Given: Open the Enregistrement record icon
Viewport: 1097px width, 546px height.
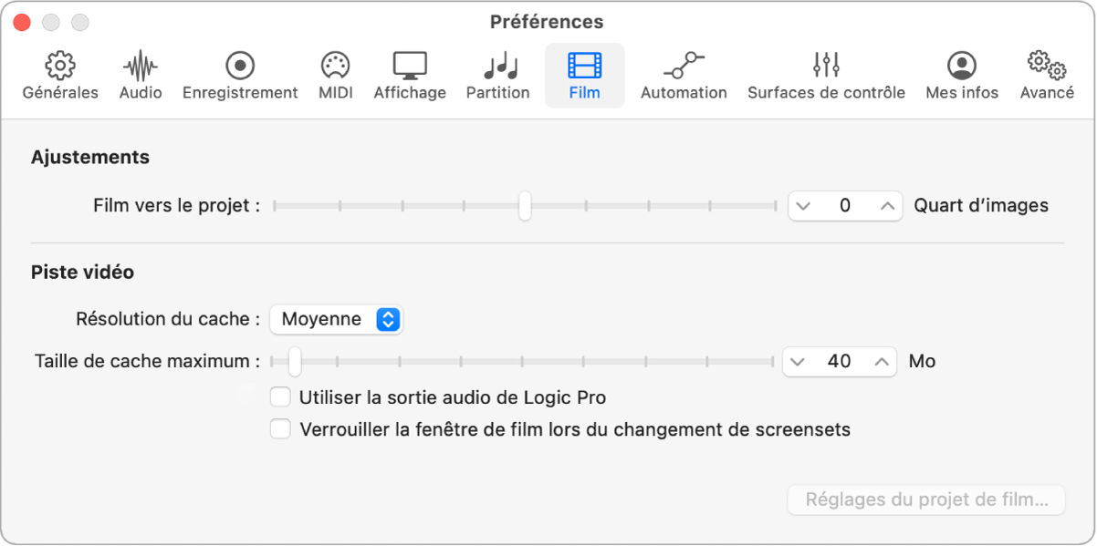Looking at the screenshot, I should 240,66.
